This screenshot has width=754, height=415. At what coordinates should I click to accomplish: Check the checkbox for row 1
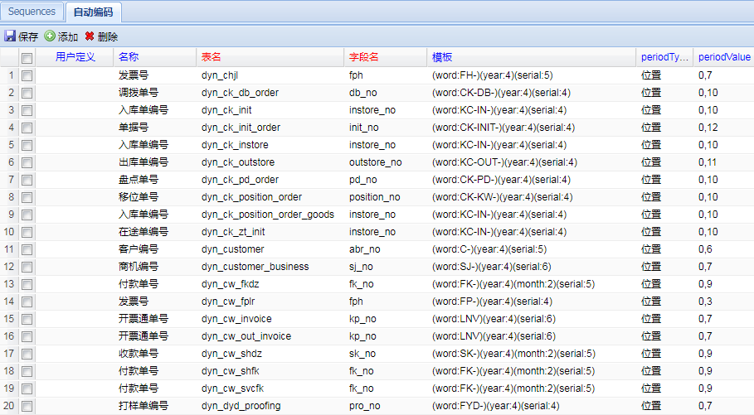[x=27, y=75]
